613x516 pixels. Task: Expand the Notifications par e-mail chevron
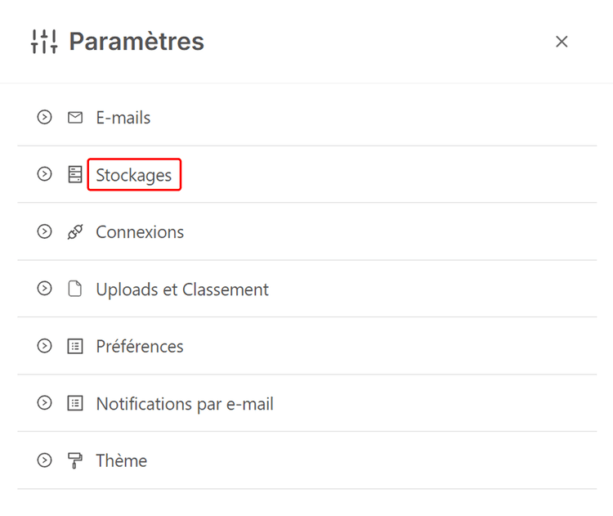(44, 404)
